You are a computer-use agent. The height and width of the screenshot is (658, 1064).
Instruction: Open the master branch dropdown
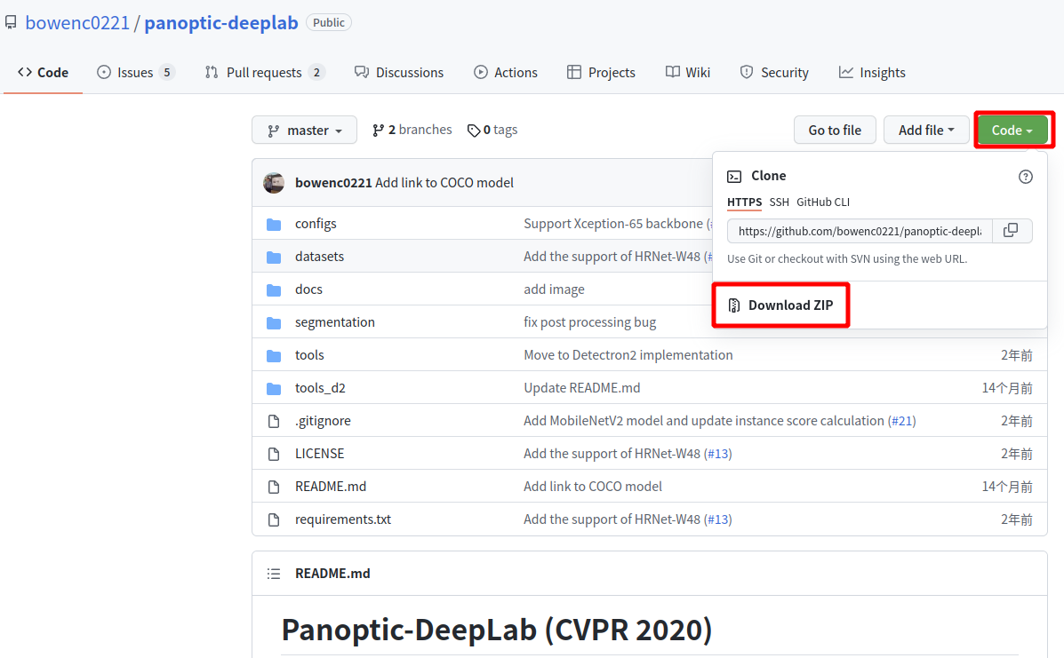click(304, 130)
